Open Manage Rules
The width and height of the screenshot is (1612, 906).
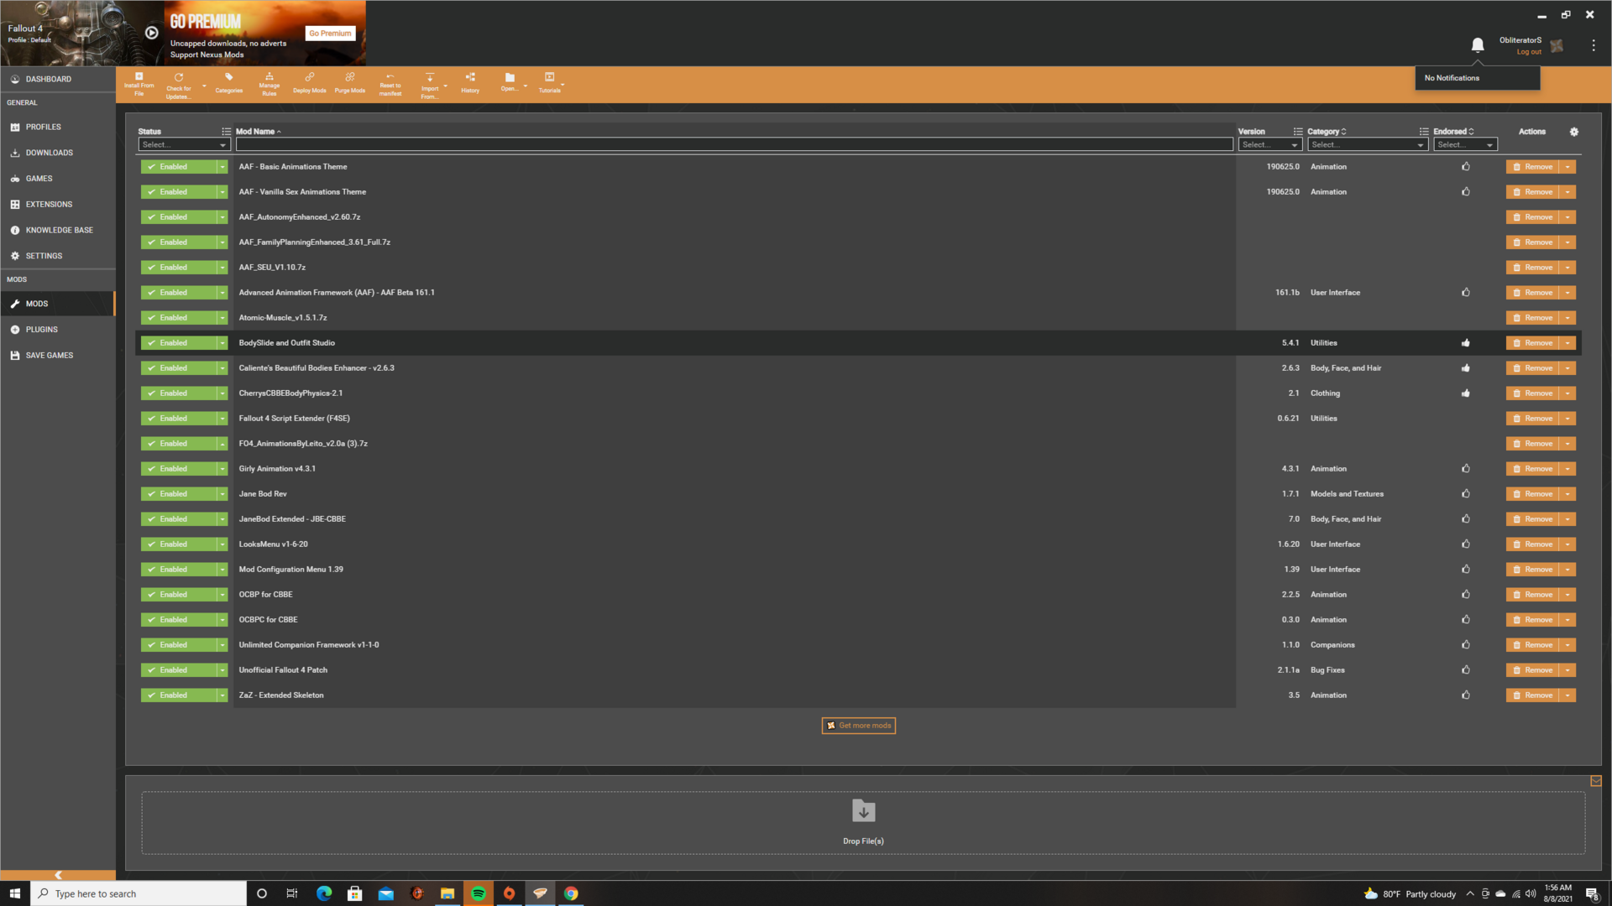269,84
